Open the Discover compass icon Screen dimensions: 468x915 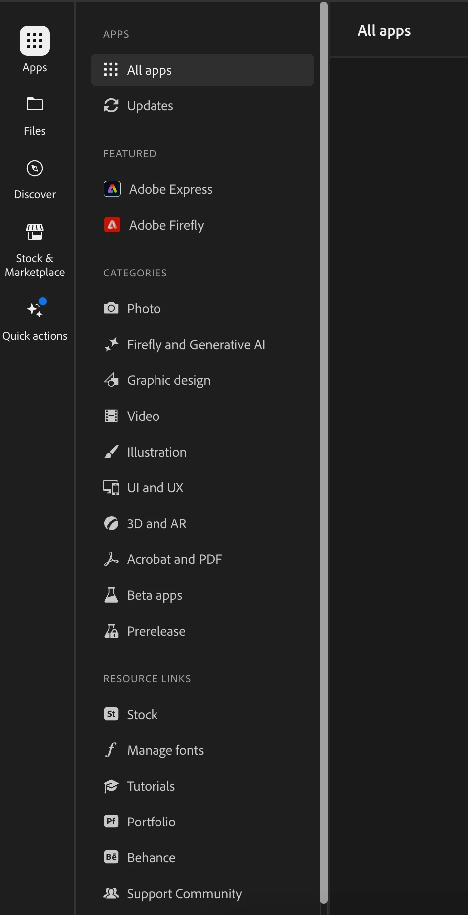coord(35,168)
